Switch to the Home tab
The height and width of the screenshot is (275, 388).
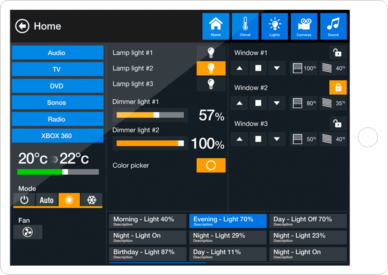coord(216,26)
